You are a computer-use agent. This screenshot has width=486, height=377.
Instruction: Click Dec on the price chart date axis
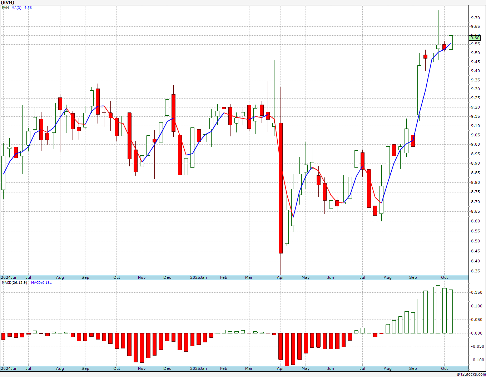[x=167, y=277]
